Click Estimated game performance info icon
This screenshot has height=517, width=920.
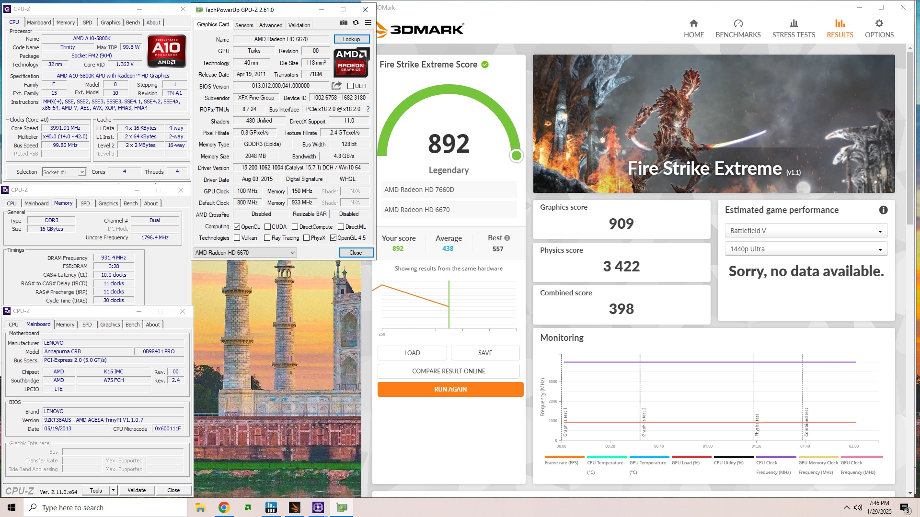[883, 210]
